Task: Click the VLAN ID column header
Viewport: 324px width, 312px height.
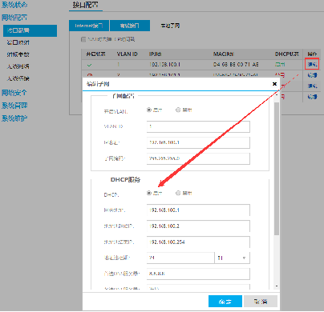Action: (x=128, y=54)
